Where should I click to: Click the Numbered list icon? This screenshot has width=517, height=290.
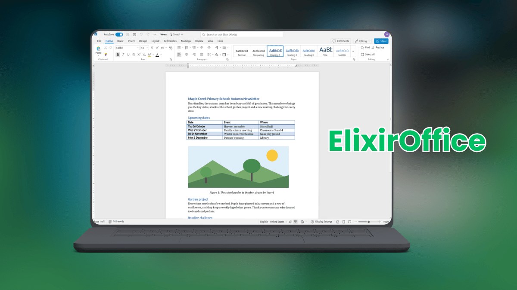coord(186,48)
